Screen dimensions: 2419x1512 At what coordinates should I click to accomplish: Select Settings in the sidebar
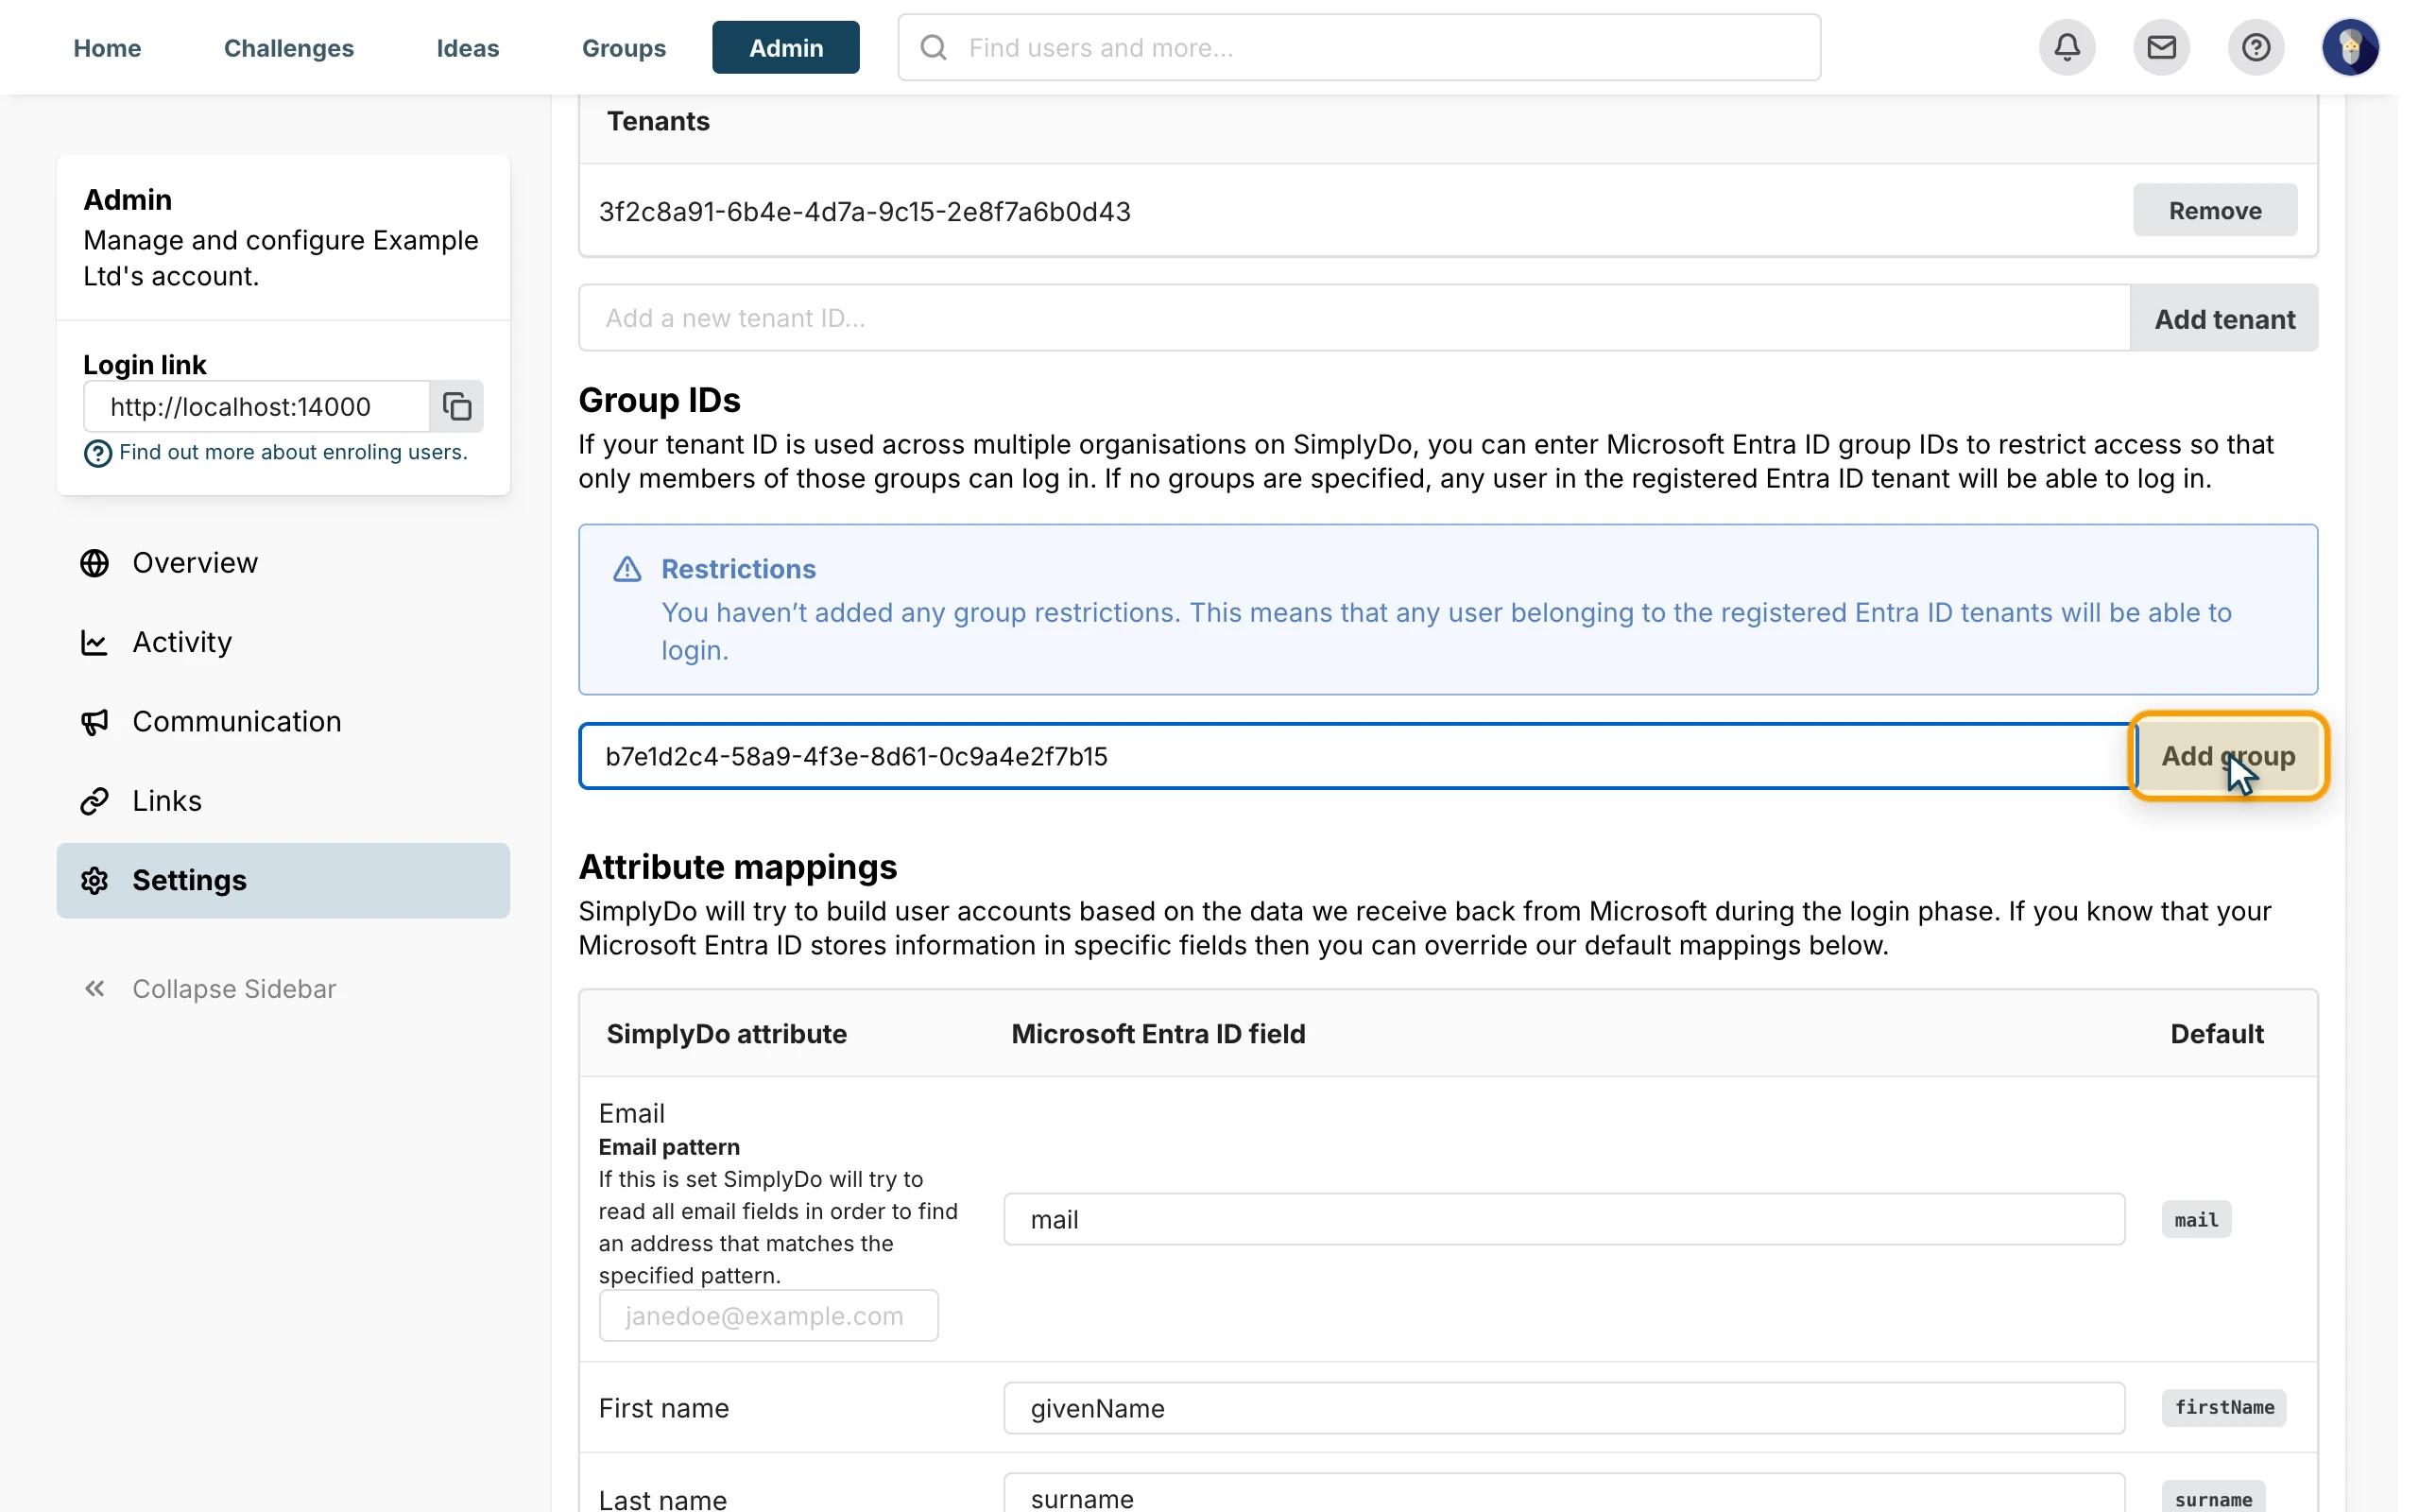pyautogui.click(x=283, y=881)
